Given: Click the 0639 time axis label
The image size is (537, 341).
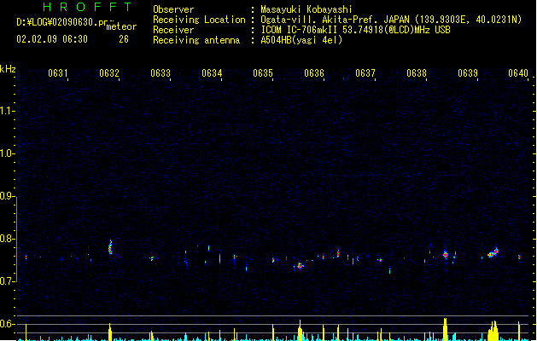Looking at the screenshot, I should [468, 73].
